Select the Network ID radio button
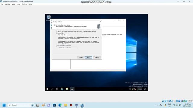The width and height of the screenshot is (193, 108). pyautogui.click(x=57, y=33)
